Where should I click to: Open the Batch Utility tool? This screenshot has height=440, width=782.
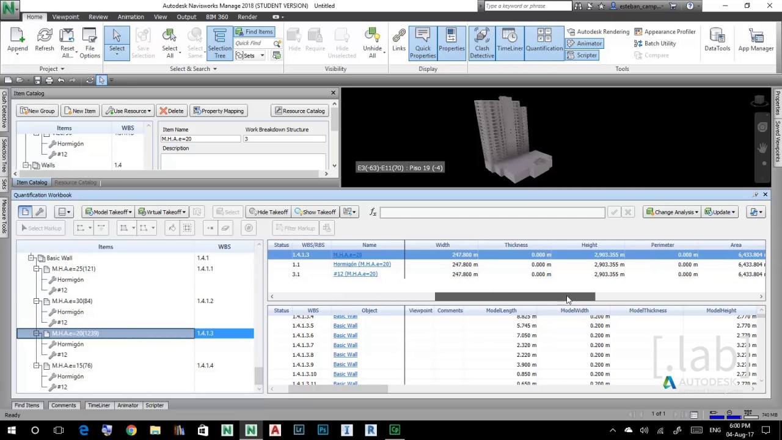pos(655,43)
